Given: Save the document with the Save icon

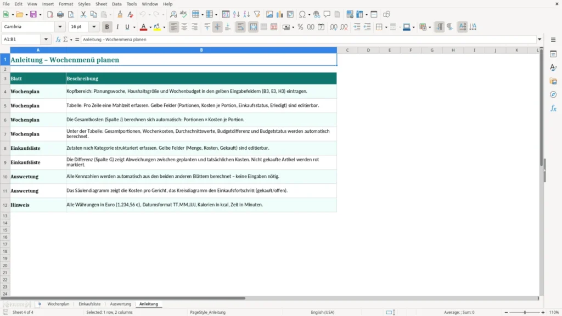Looking at the screenshot, I should (x=33, y=14).
